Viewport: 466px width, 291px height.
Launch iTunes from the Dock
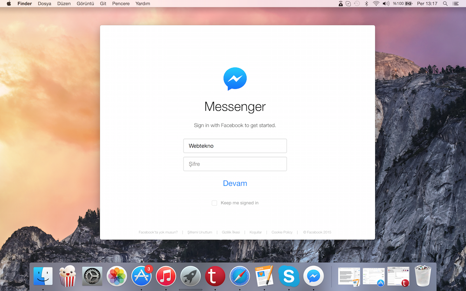(x=166, y=276)
